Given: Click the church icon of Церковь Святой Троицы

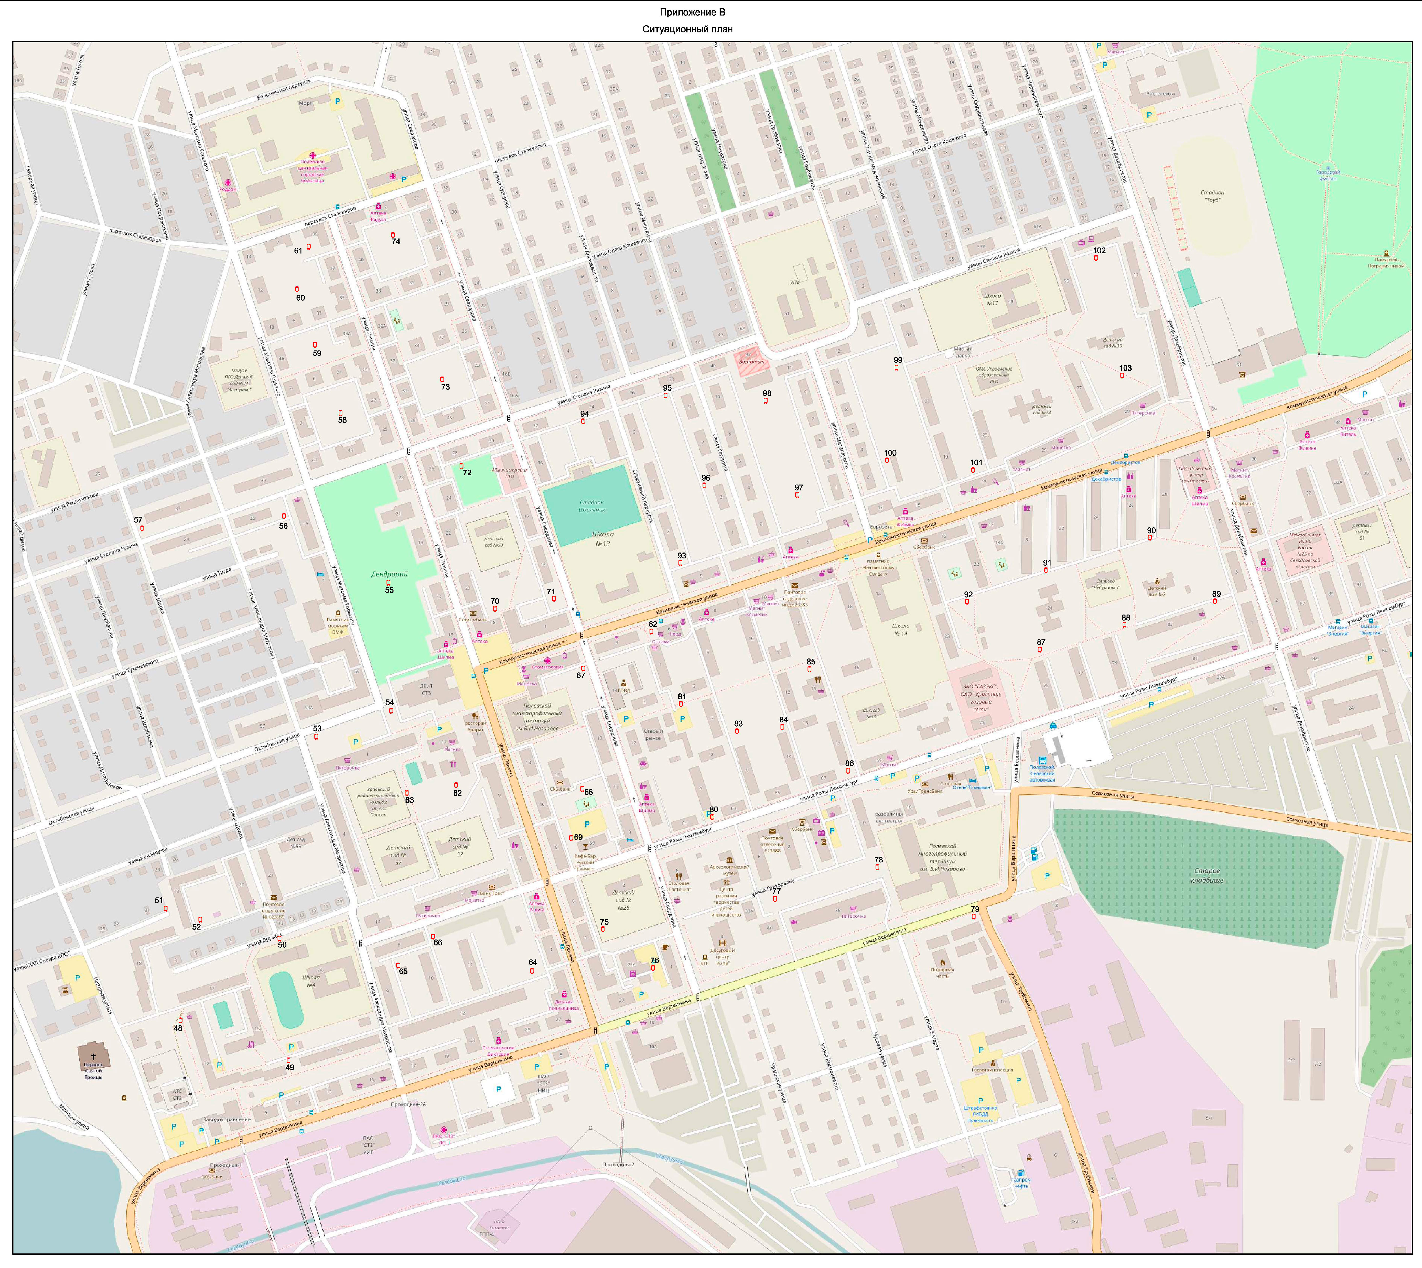Looking at the screenshot, I should click(93, 1057).
